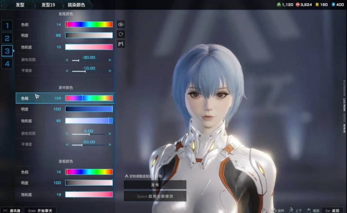Click the green currency 1,120 icon
Viewport: 347px width, 213px height.
point(279,4)
